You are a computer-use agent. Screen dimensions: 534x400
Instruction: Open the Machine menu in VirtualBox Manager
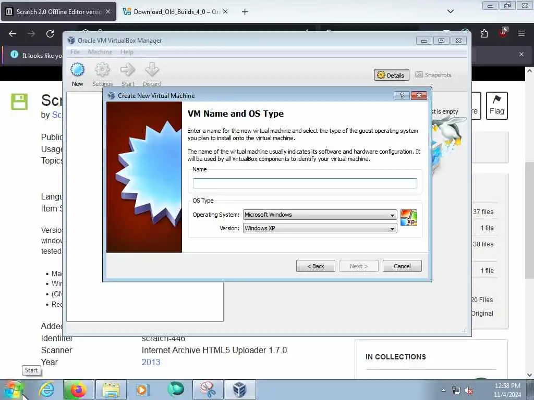point(100,52)
